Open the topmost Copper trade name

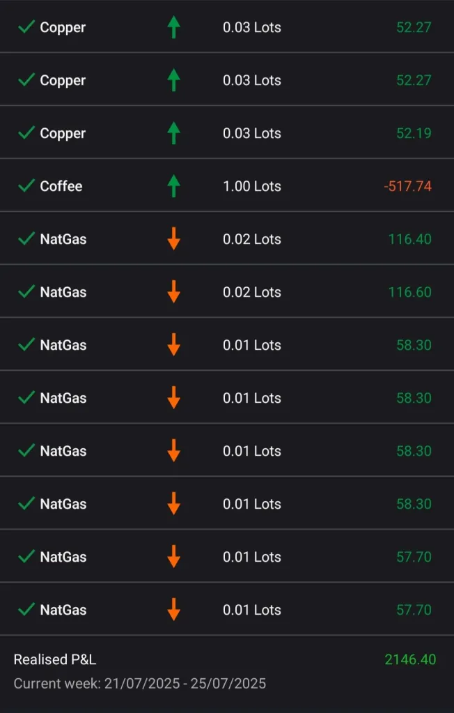(63, 27)
